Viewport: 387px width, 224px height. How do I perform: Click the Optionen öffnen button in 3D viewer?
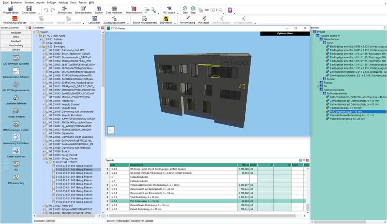coord(285,34)
